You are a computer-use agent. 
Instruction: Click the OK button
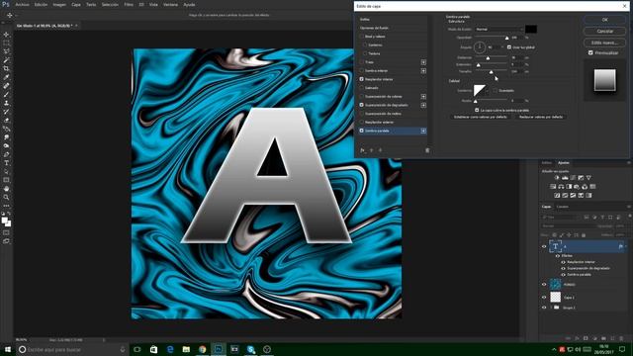604,20
